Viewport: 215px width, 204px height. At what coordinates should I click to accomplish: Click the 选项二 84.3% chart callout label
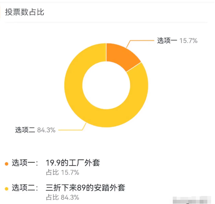pos(35,130)
